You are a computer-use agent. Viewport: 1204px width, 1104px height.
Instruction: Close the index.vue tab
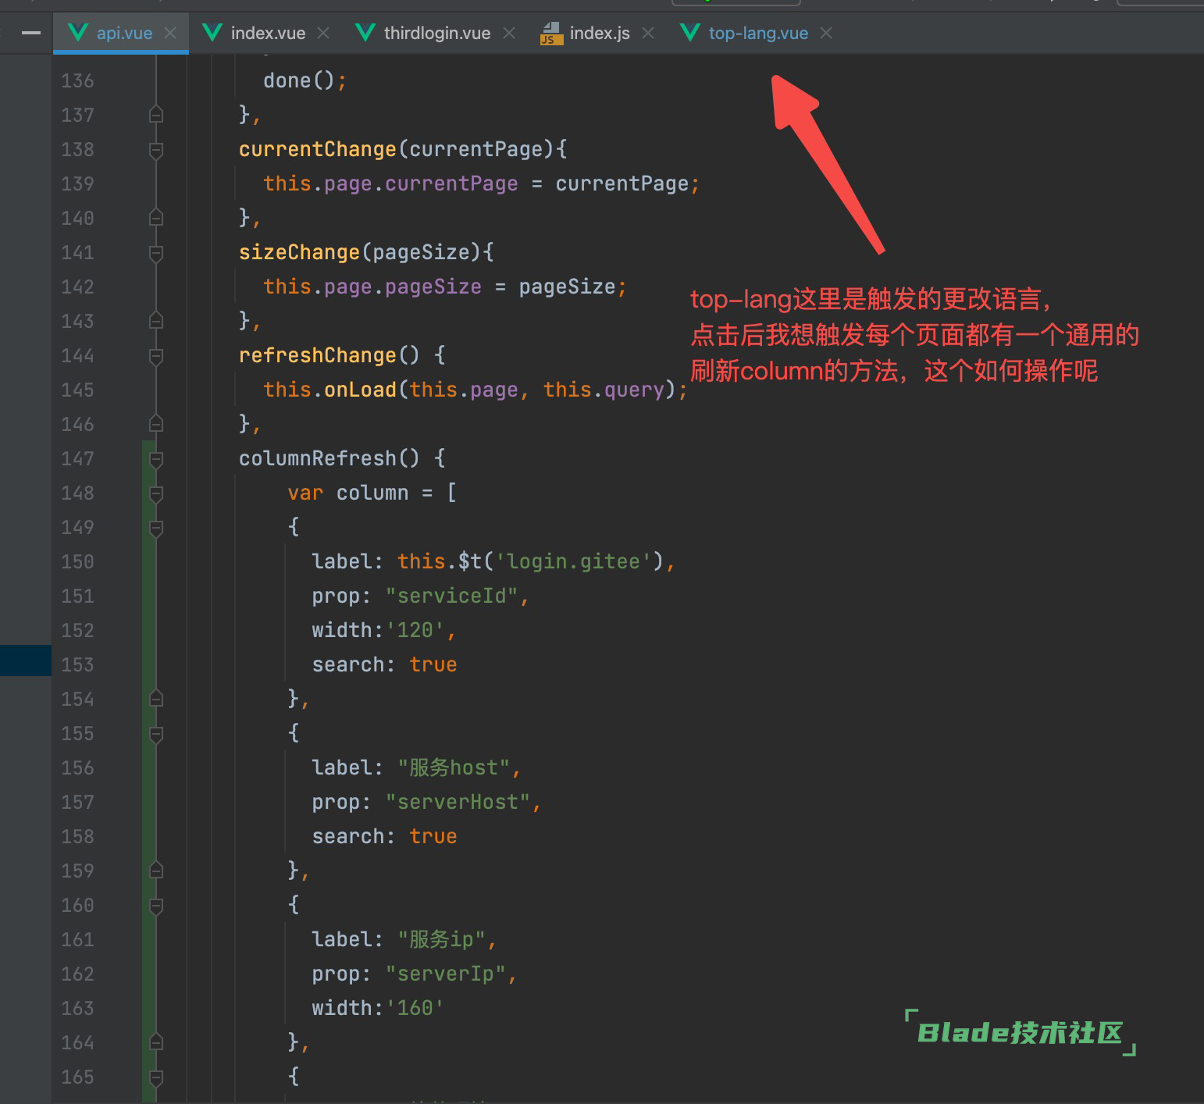click(x=323, y=33)
